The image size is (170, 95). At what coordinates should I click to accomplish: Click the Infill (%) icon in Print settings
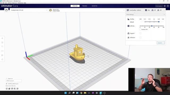[x=128, y=26]
